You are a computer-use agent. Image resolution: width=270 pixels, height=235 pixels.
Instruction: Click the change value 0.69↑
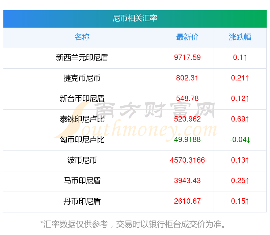tap(240, 119)
